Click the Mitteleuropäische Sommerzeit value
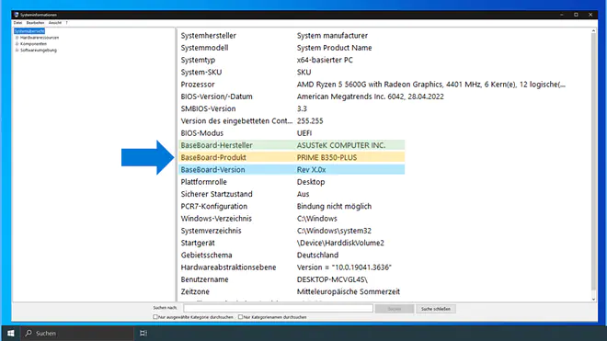Image resolution: width=607 pixels, height=341 pixels. tap(348, 292)
